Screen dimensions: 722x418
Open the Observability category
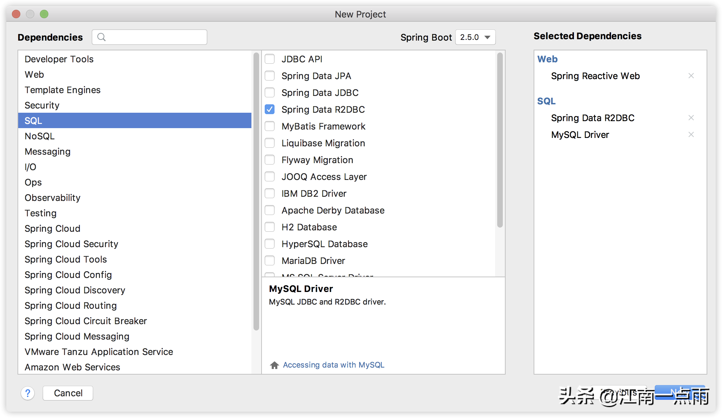coord(135,197)
